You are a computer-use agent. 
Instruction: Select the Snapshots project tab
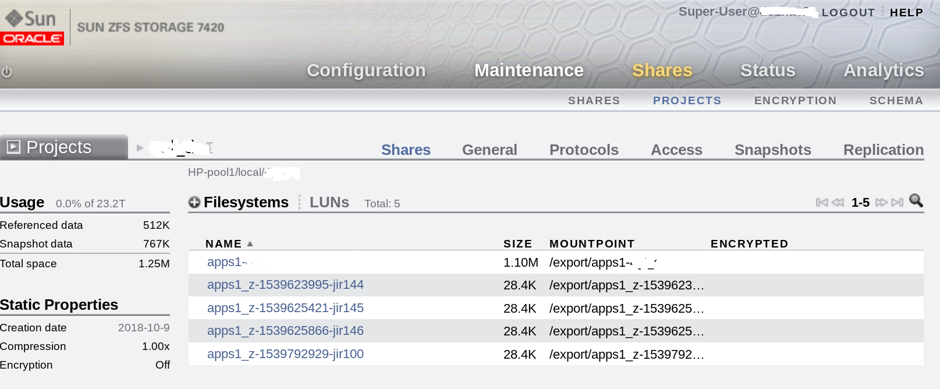tap(773, 150)
